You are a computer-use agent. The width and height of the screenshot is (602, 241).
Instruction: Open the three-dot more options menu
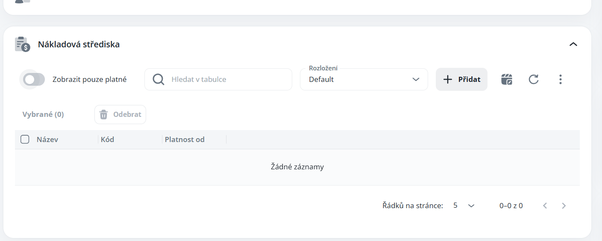561,79
